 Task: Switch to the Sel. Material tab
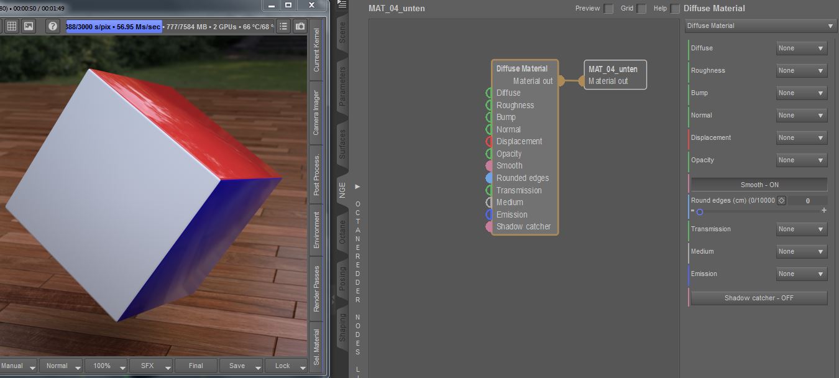[x=316, y=347]
